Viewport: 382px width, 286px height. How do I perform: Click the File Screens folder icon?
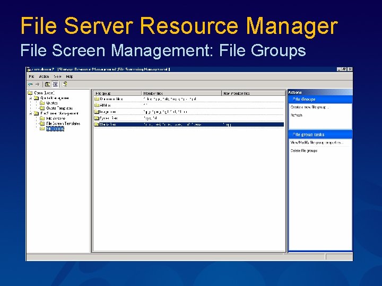point(42,118)
